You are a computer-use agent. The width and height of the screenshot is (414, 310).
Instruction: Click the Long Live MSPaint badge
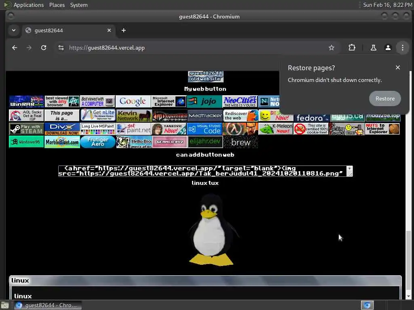(x=97, y=129)
